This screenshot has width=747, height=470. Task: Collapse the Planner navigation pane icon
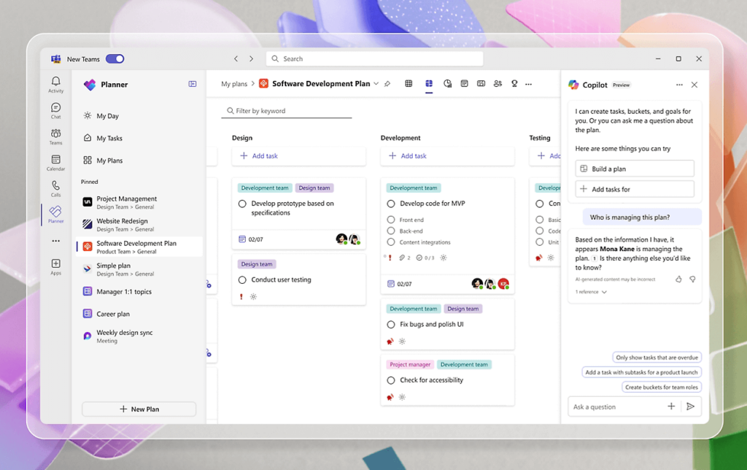point(193,84)
